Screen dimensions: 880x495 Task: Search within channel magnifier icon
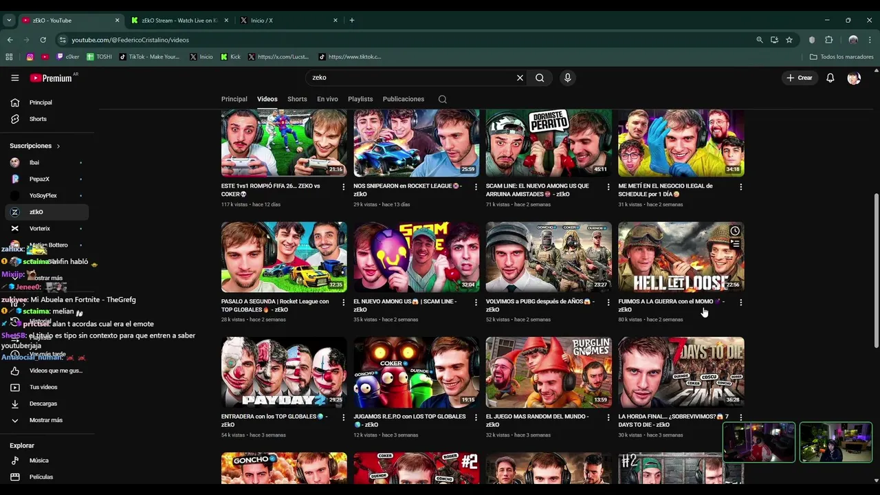(x=442, y=99)
